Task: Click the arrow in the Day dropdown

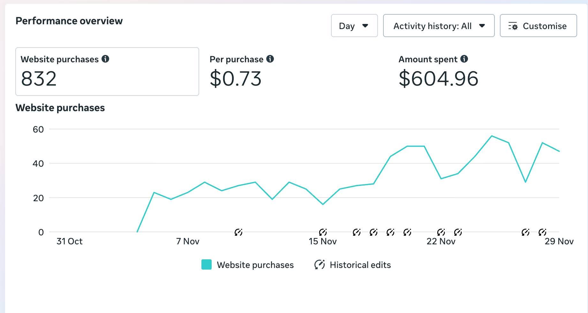Action: (x=366, y=26)
